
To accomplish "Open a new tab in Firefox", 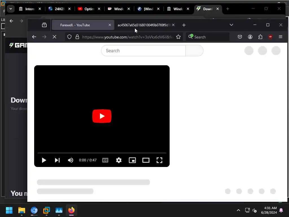I will 184,25.
